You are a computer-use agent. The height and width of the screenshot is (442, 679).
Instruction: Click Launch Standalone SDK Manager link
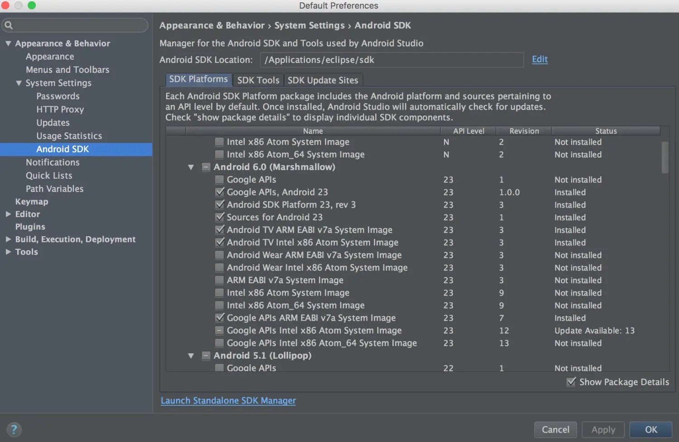228,400
